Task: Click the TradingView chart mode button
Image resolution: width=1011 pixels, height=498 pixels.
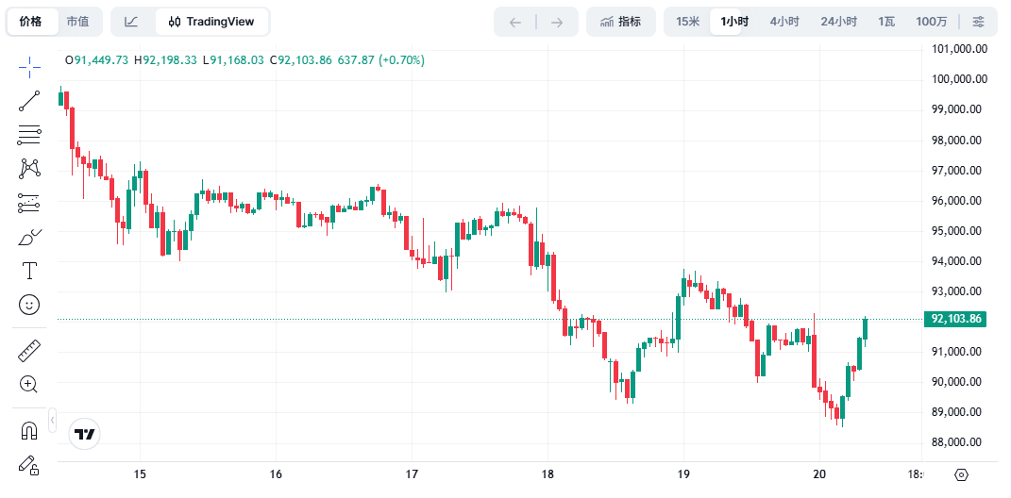Action: (x=211, y=22)
